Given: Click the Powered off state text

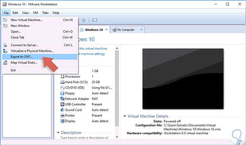Looking at the screenshot, I should tap(172, 121).
